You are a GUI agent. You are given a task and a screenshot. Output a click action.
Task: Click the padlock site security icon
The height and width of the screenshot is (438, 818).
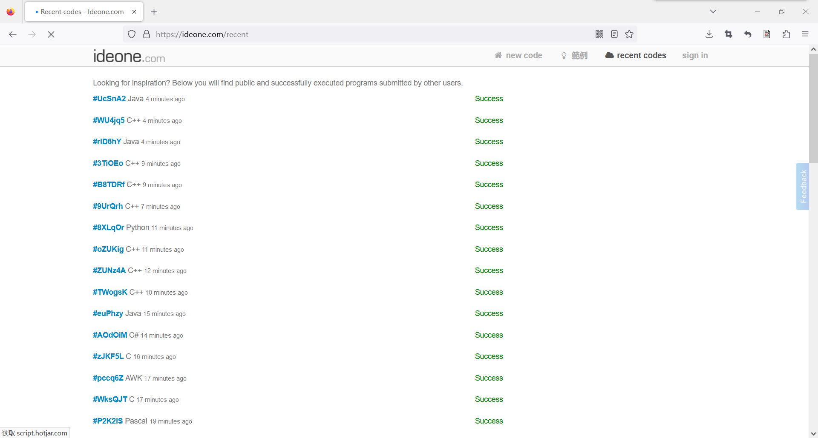click(147, 34)
